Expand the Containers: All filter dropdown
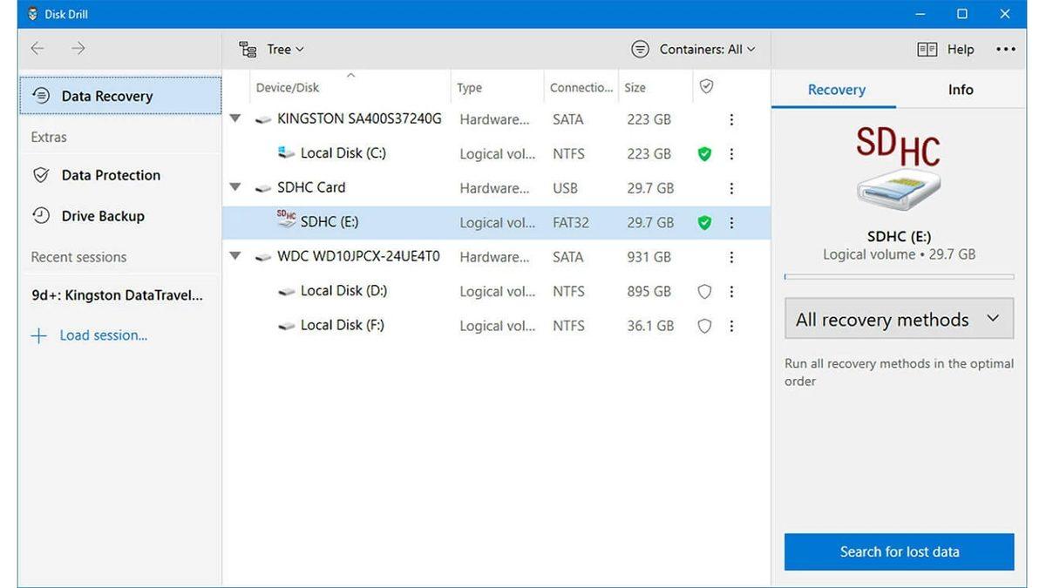1046x588 pixels. click(x=694, y=50)
